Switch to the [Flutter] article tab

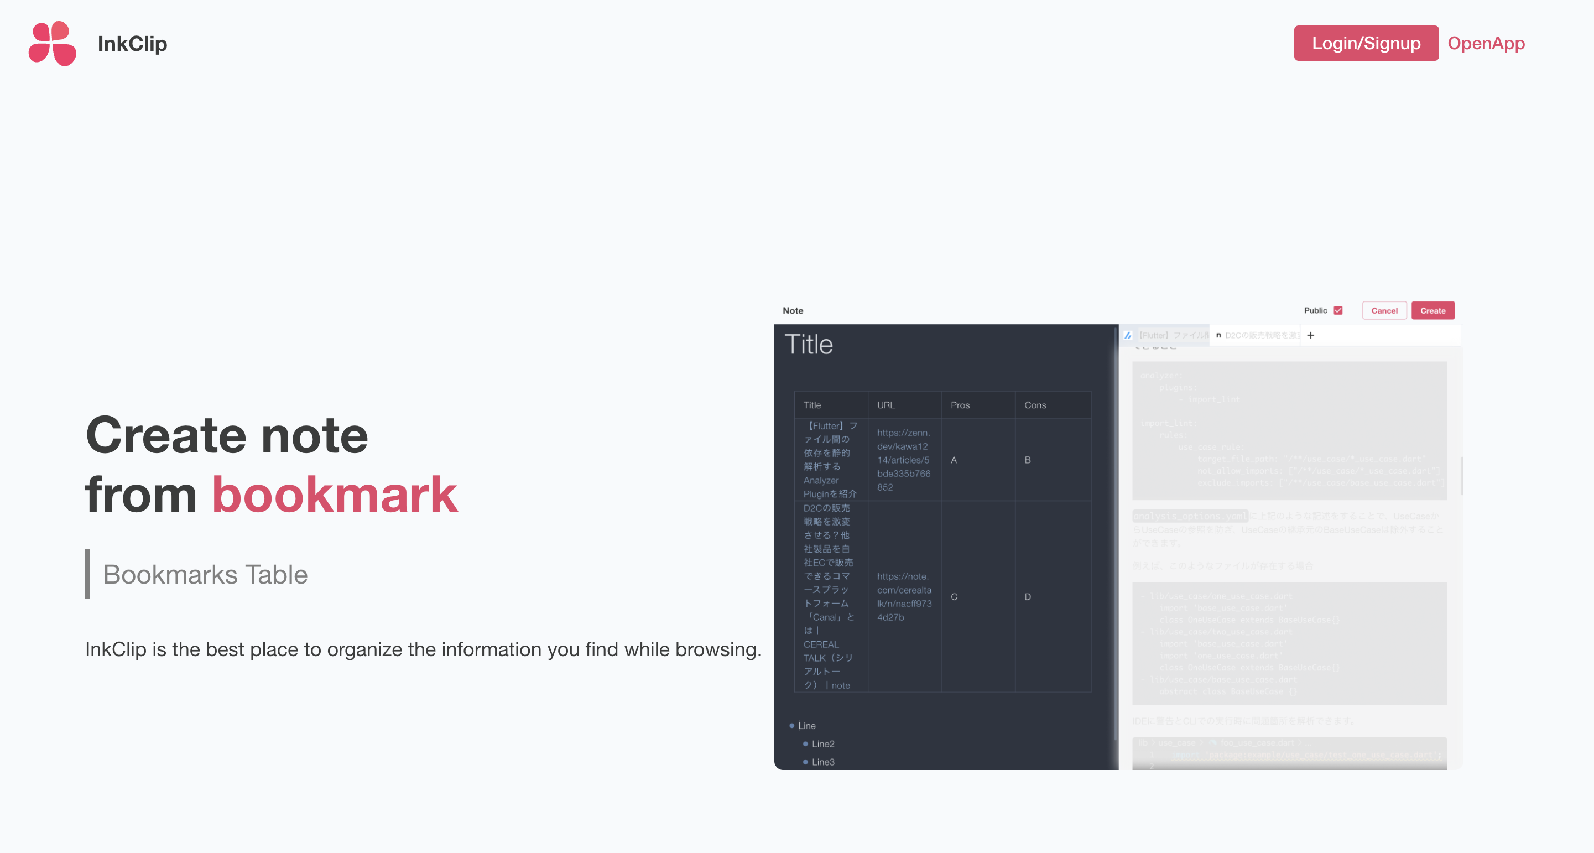1173,336
